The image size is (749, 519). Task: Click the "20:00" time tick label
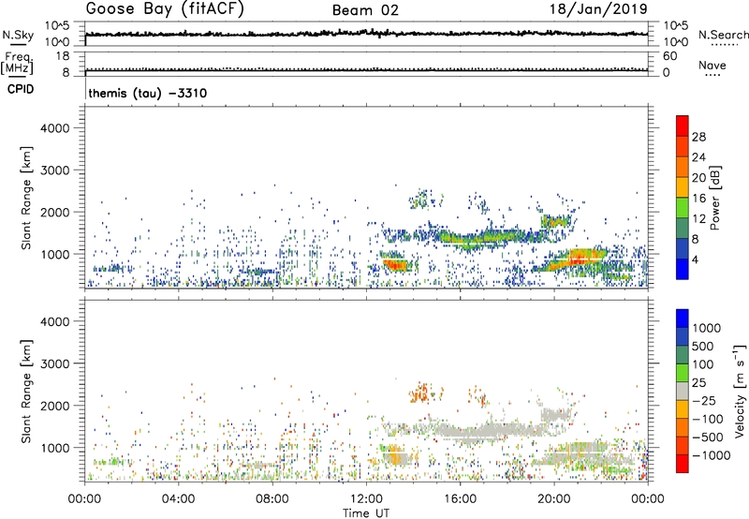click(x=553, y=499)
